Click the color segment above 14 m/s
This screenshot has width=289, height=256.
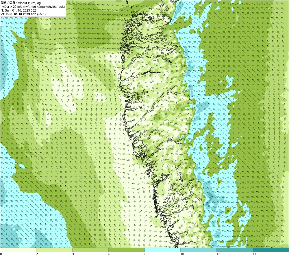point(271,250)
